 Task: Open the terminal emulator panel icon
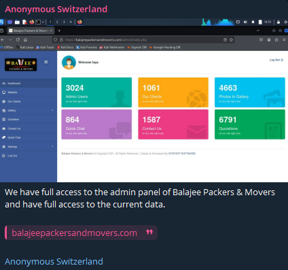click(38, 22)
